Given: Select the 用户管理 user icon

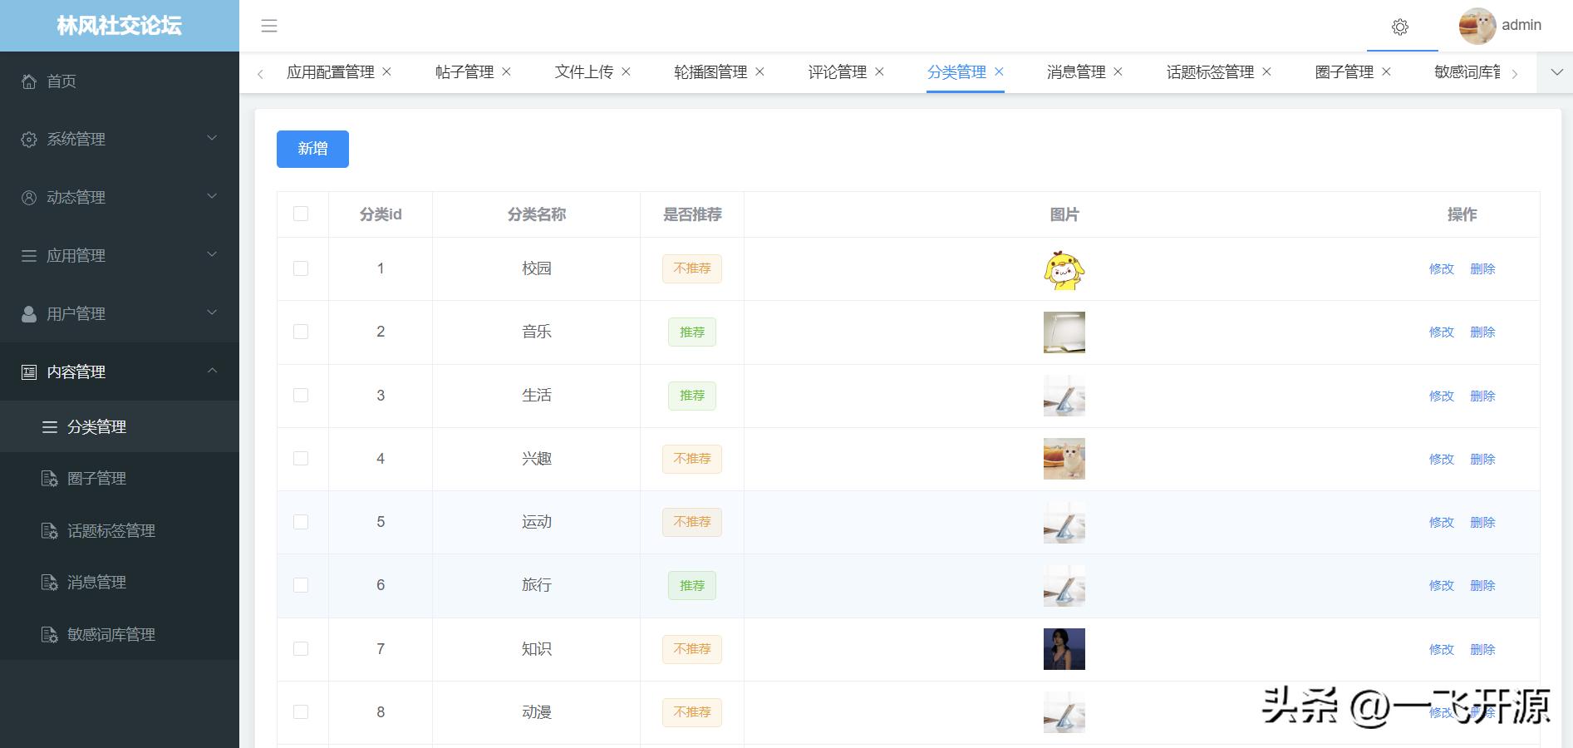Looking at the screenshot, I should pyautogui.click(x=27, y=313).
